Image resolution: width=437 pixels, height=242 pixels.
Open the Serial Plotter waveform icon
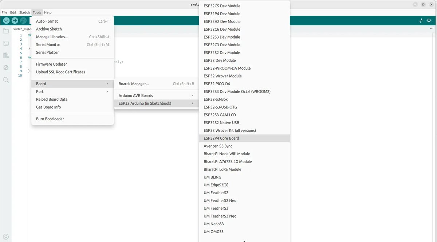[x=421, y=20]
